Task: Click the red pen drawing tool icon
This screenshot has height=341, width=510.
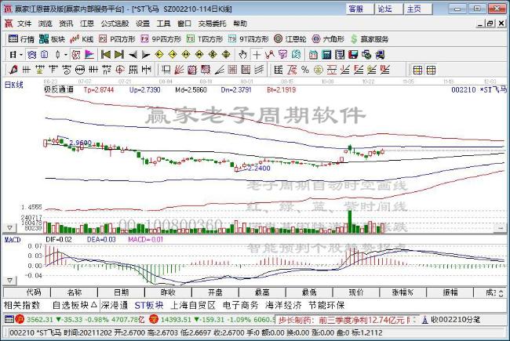Action: pos(13,70)
